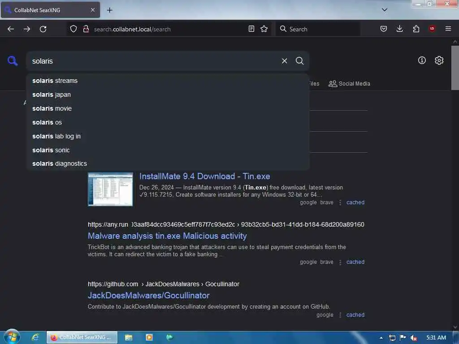Open a new tab with plus button
Viewport: 459px width, 344px height.
tap(109, 10)
